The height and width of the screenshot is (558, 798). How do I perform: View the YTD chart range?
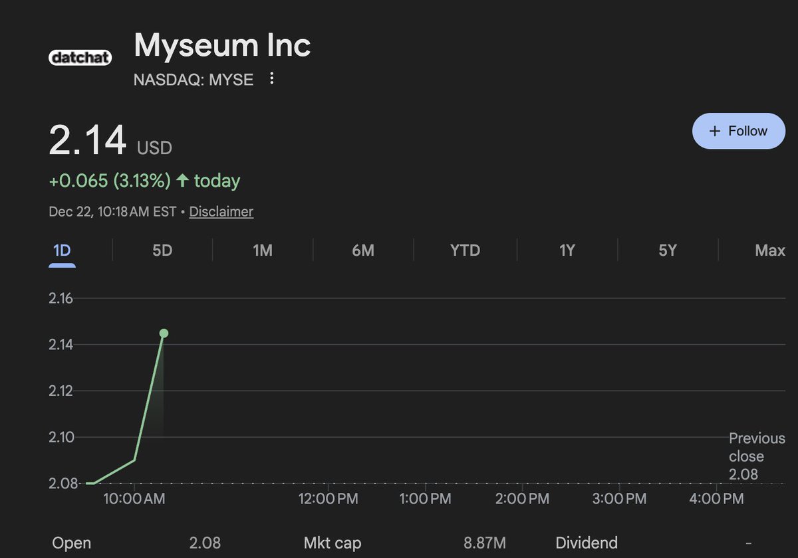tap(465, 250)
